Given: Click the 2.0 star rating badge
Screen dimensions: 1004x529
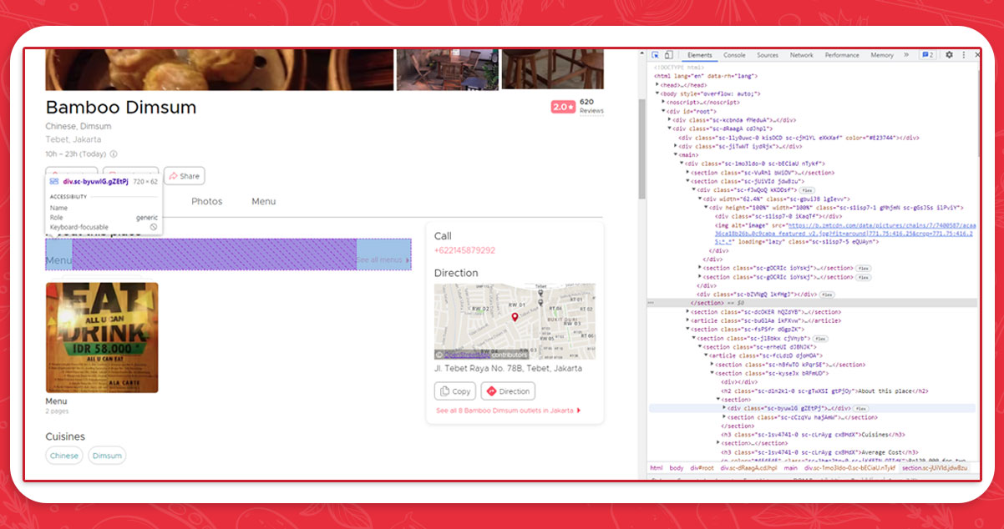Looking at the screenshot, I should click(562, 108).
